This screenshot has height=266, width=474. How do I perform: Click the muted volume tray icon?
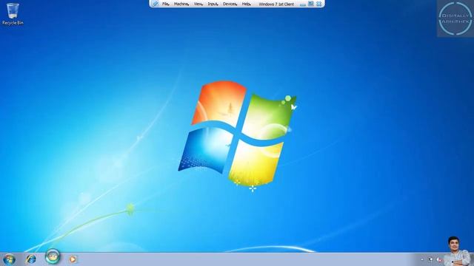(439, 259)
